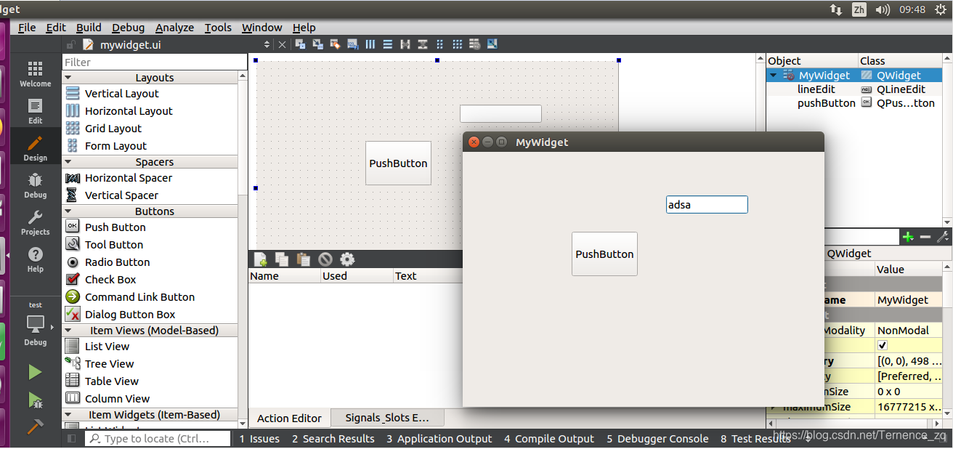Click the adsa line edit in MyWidget

707,205
